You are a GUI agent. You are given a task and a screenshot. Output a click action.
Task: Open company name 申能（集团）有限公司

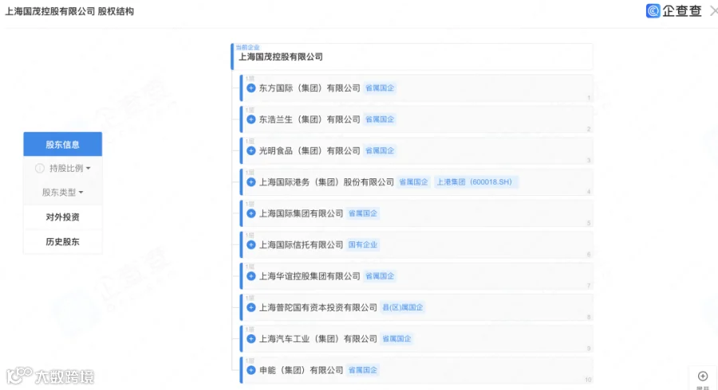coord(302,370)
